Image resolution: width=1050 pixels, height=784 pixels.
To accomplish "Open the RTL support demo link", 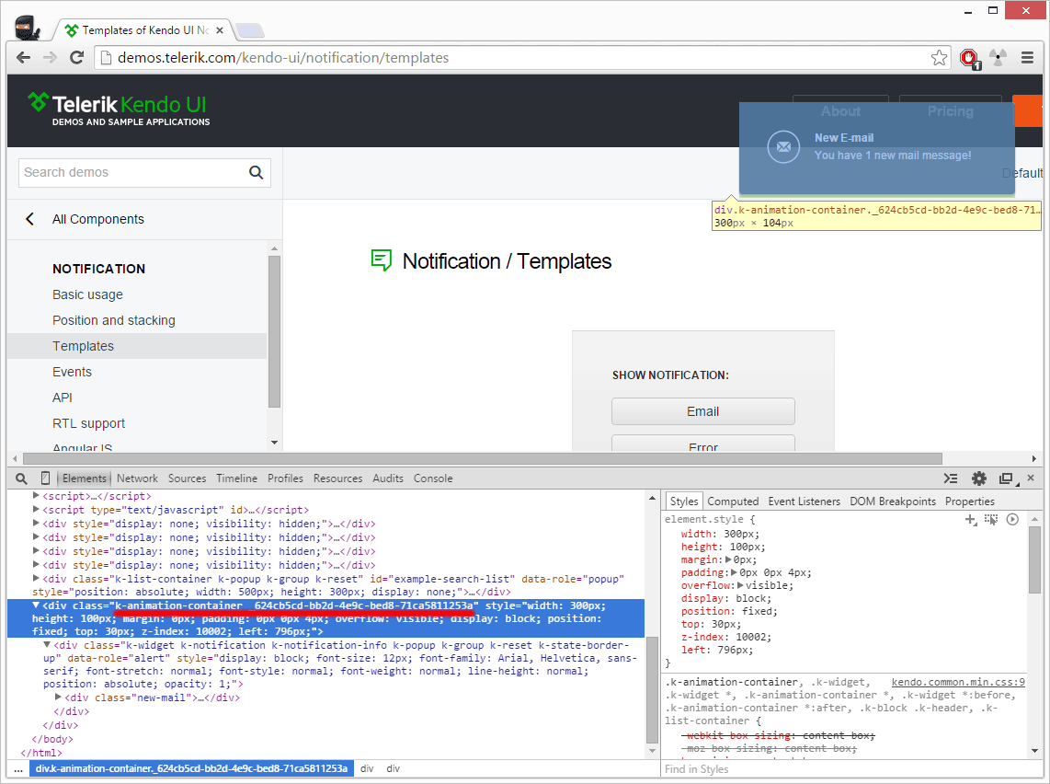I will coord(88,423).
